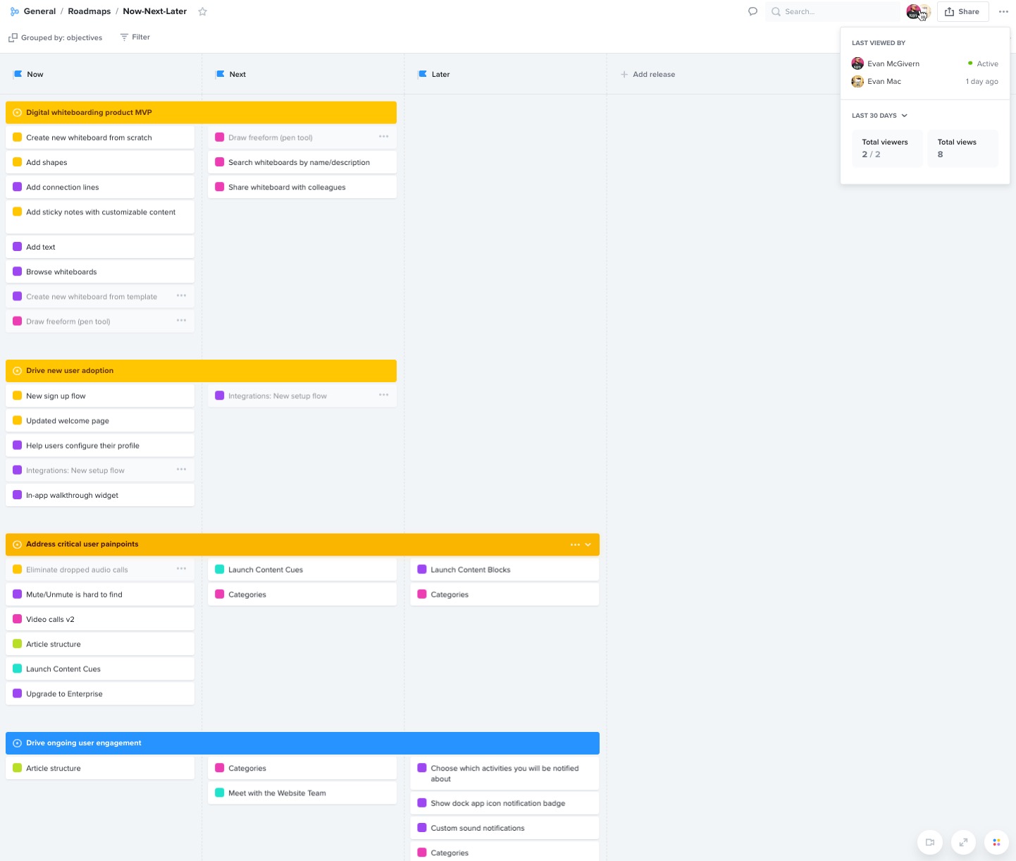Open card Create new whiteboard from scratch
Viewport: 1016px width, 861px height.
click(100, 138)
